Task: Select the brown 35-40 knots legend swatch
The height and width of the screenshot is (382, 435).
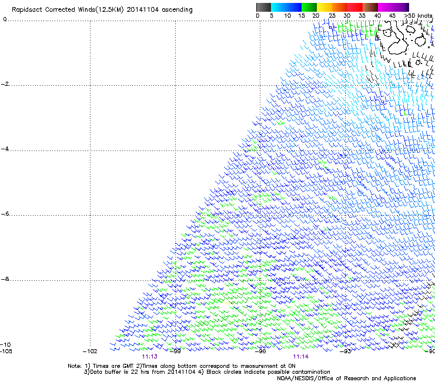Action: (370, 7)
